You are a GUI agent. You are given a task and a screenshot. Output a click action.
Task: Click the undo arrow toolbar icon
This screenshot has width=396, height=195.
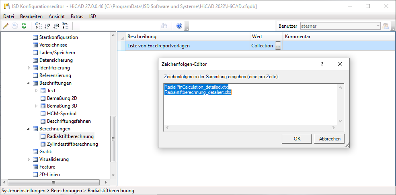(15, 26)
